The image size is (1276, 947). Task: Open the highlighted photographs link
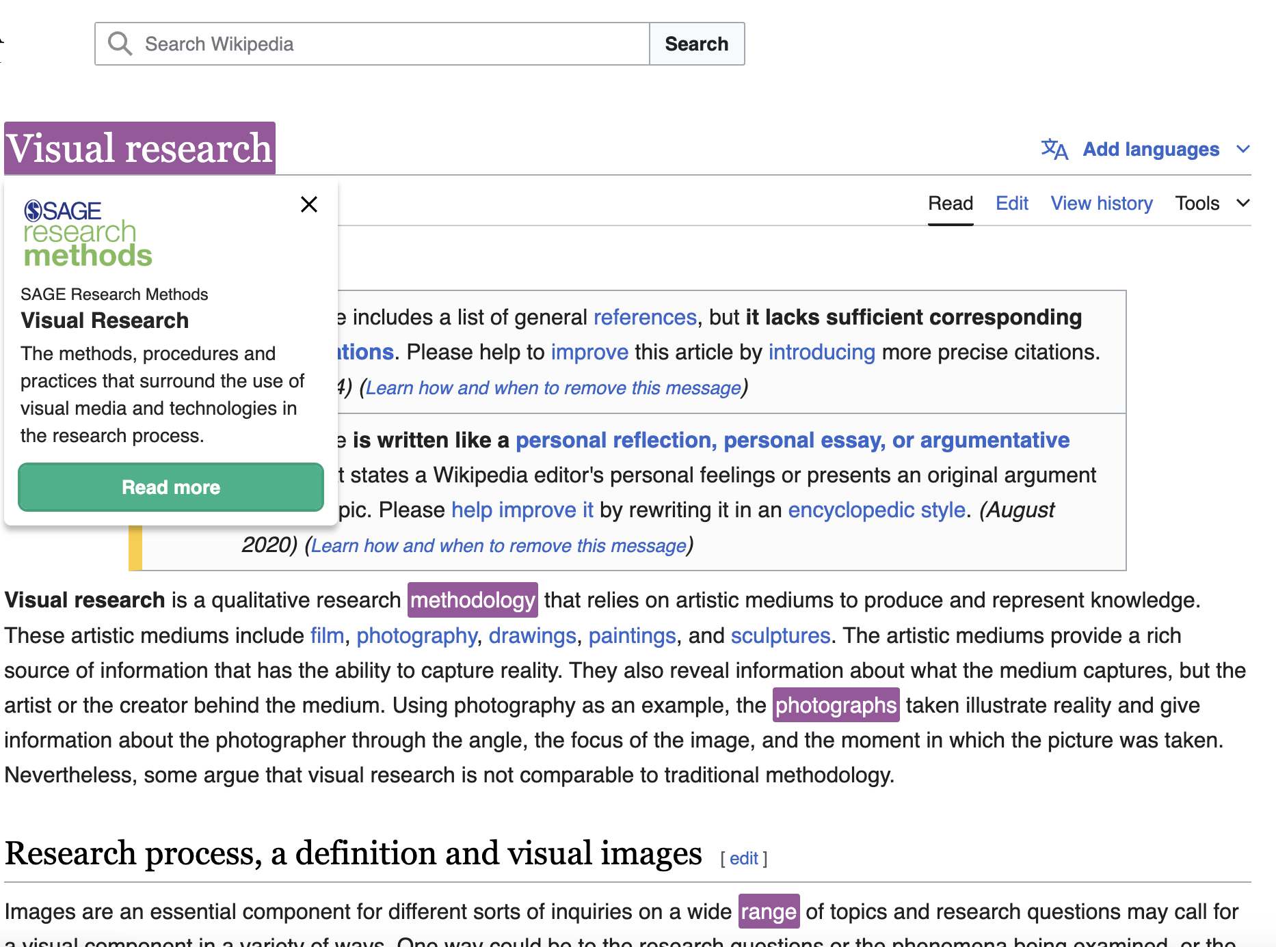coord(836,705)
